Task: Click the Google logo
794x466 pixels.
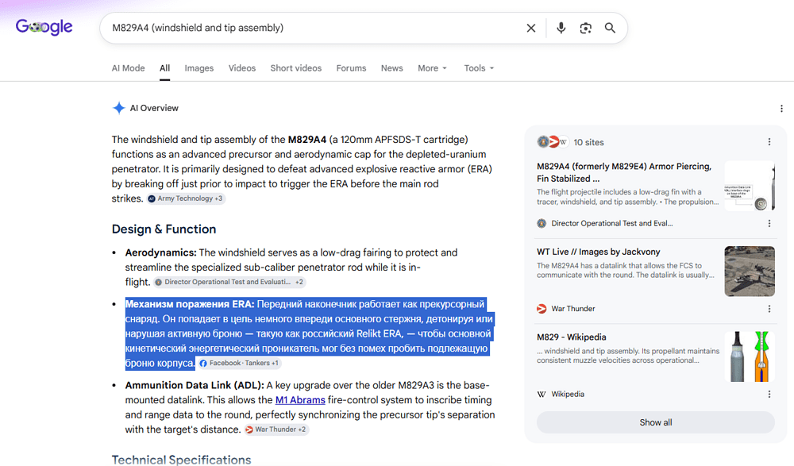Action: (44, 27)
